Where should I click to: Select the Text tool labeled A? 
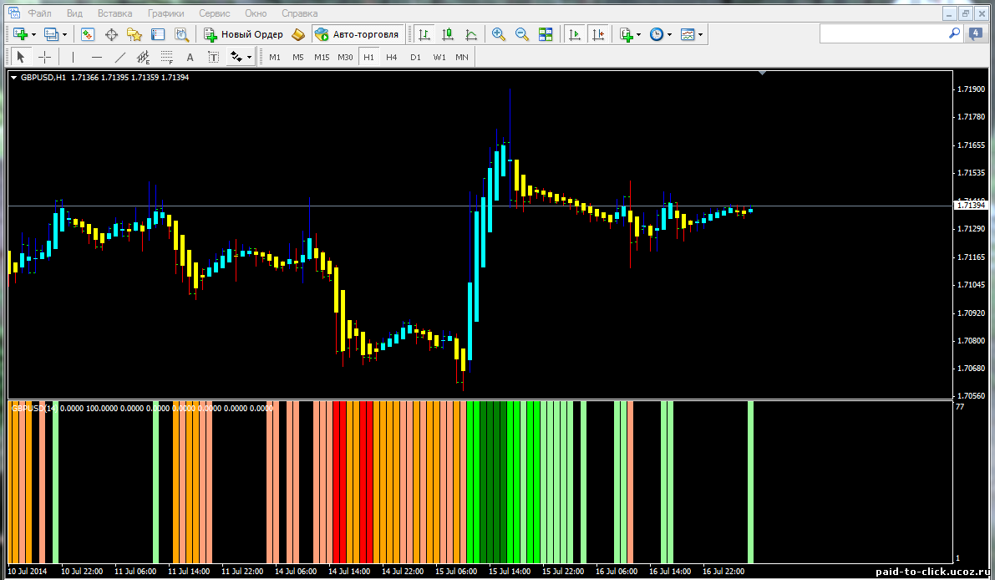coord(190,57)
